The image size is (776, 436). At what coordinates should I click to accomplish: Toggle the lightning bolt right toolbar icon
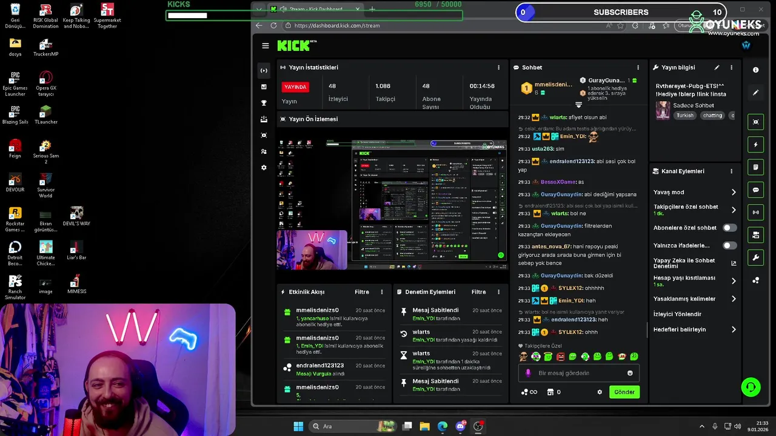[x=755, y=145]
